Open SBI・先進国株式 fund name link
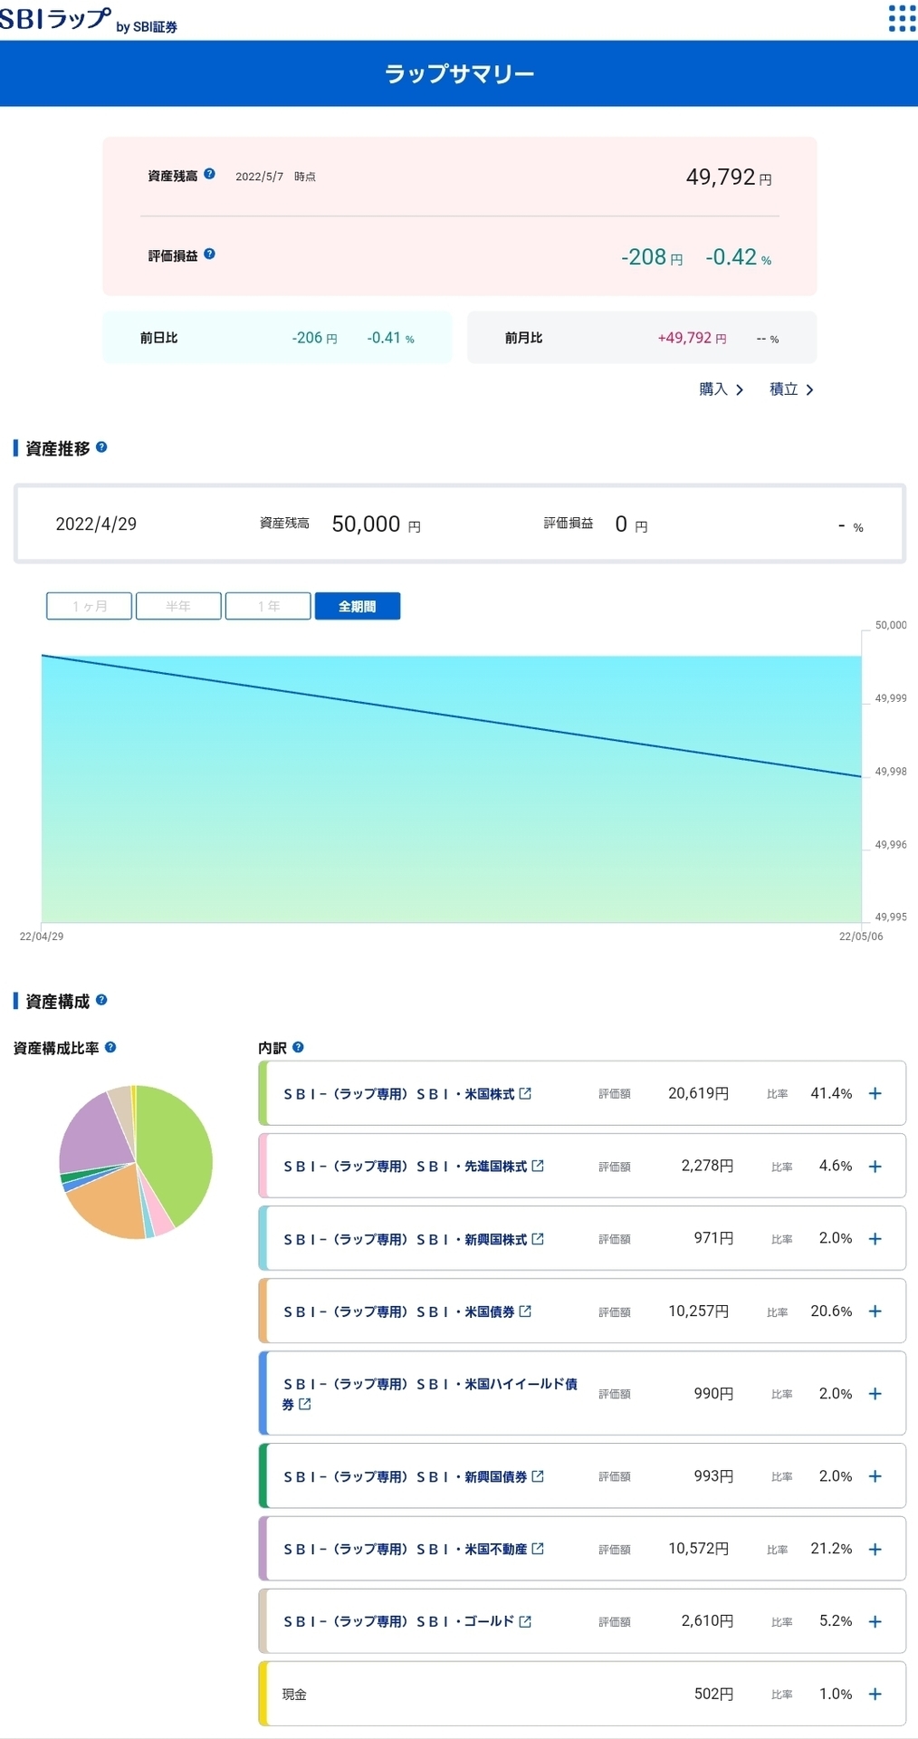This screenshot has height=1739, width=918. pyautogui.click(x=405, y=1166)
